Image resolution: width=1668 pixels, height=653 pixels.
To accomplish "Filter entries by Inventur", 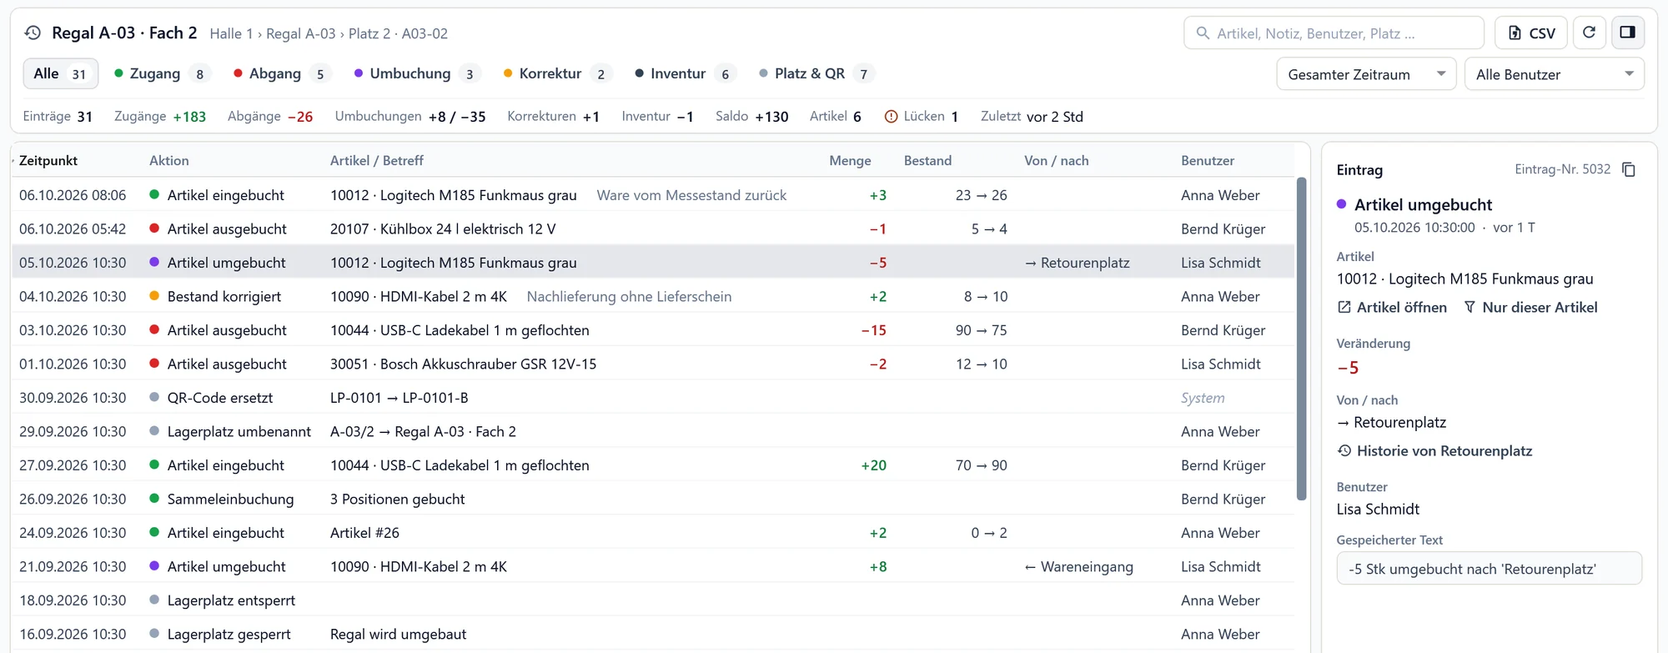I will point(686,73).
